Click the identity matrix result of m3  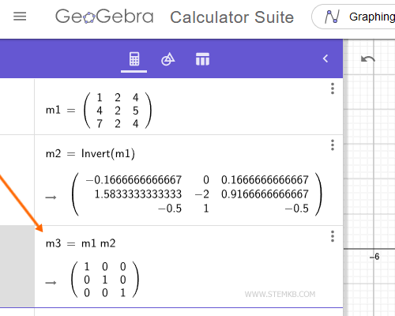pyautogui.click(x=105, y=280)
